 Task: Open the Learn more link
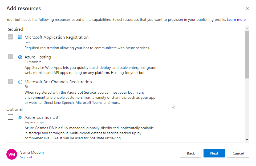[236, 20]
